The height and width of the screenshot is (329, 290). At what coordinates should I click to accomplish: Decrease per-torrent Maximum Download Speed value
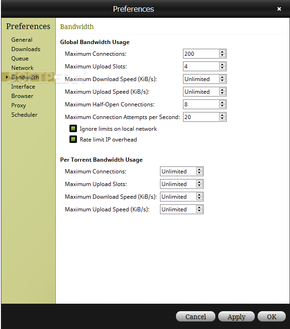(x=199, y=198)
